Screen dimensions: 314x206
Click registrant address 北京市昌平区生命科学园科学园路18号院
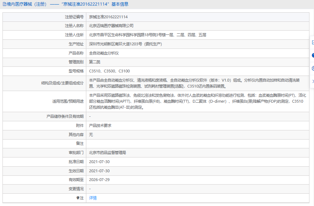pyautogui.click(x=148, y=35)
